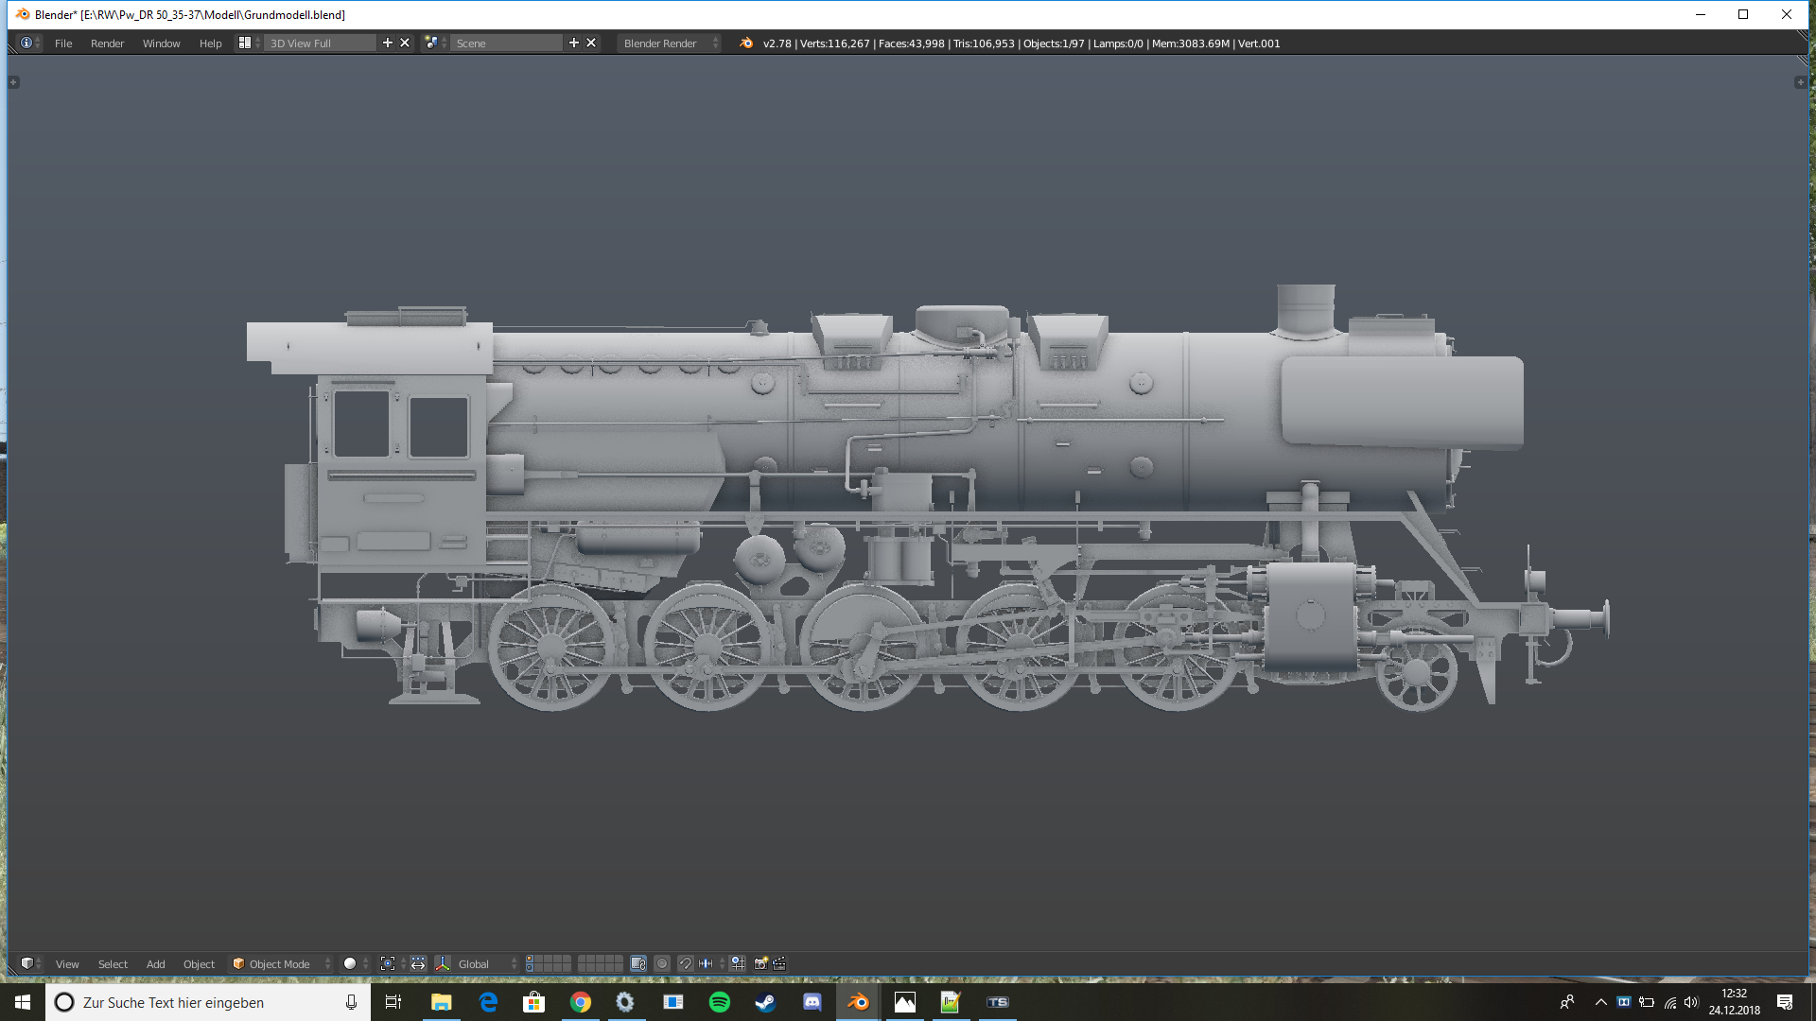Click the first scene layer button

[x=530, y=960]
